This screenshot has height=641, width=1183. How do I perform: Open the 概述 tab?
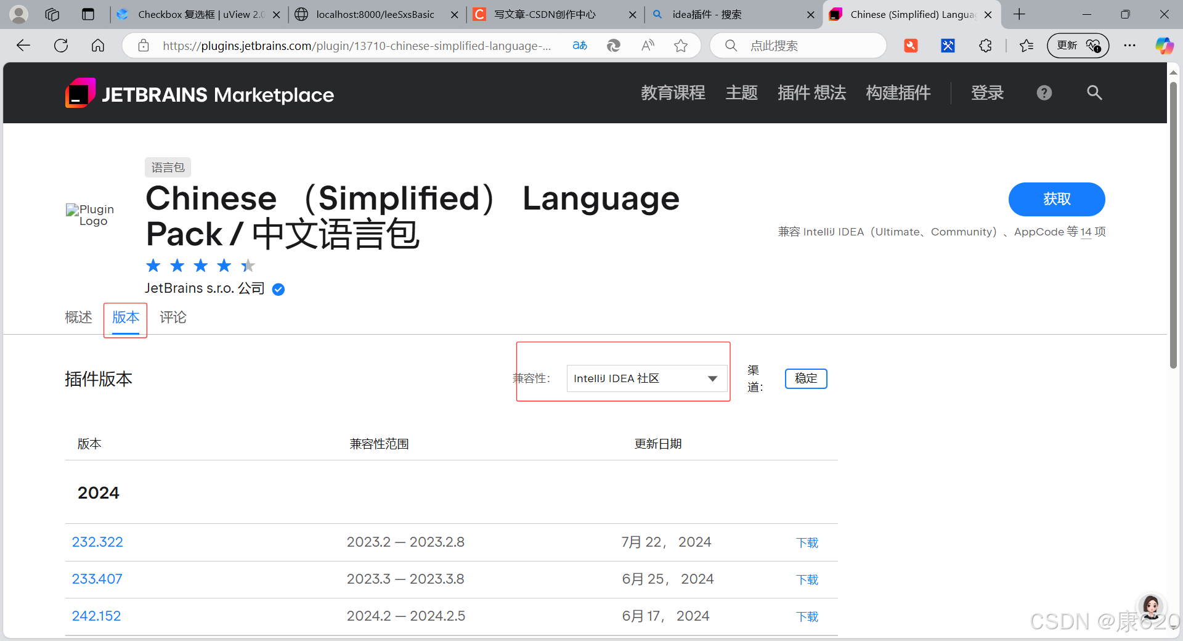tap(78, 317)
